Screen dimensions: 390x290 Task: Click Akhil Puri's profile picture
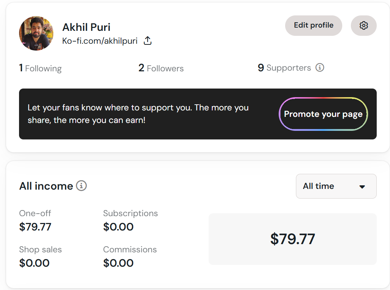click(x=36, y=33)
